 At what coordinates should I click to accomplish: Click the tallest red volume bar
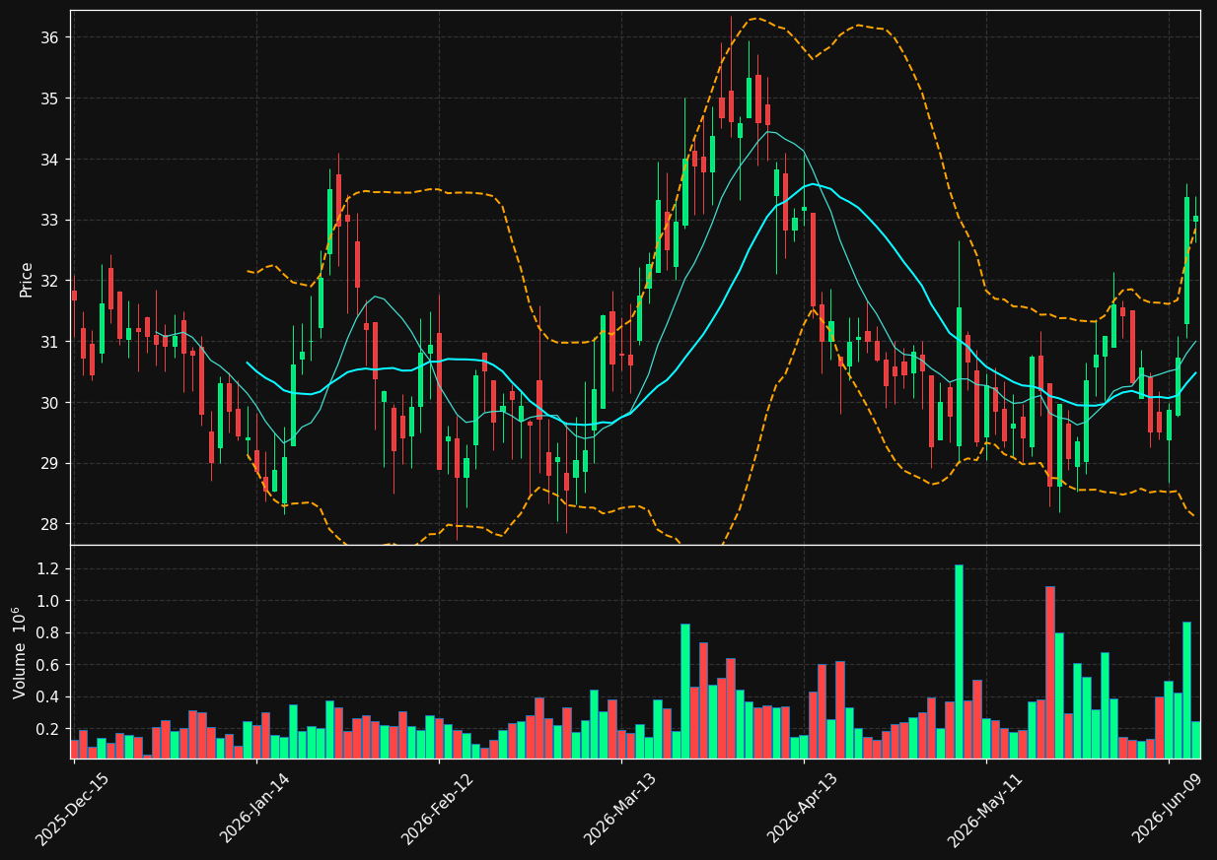(x=1050, y=673)
